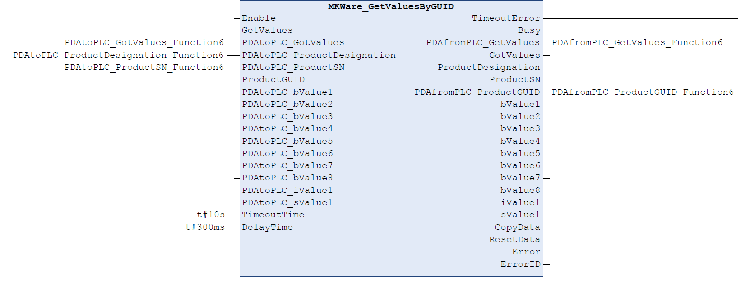The width and height of the screenshot is (750, 284).
Task: Select the TimeoutTime input pin
Action: [x=273, y=215]
